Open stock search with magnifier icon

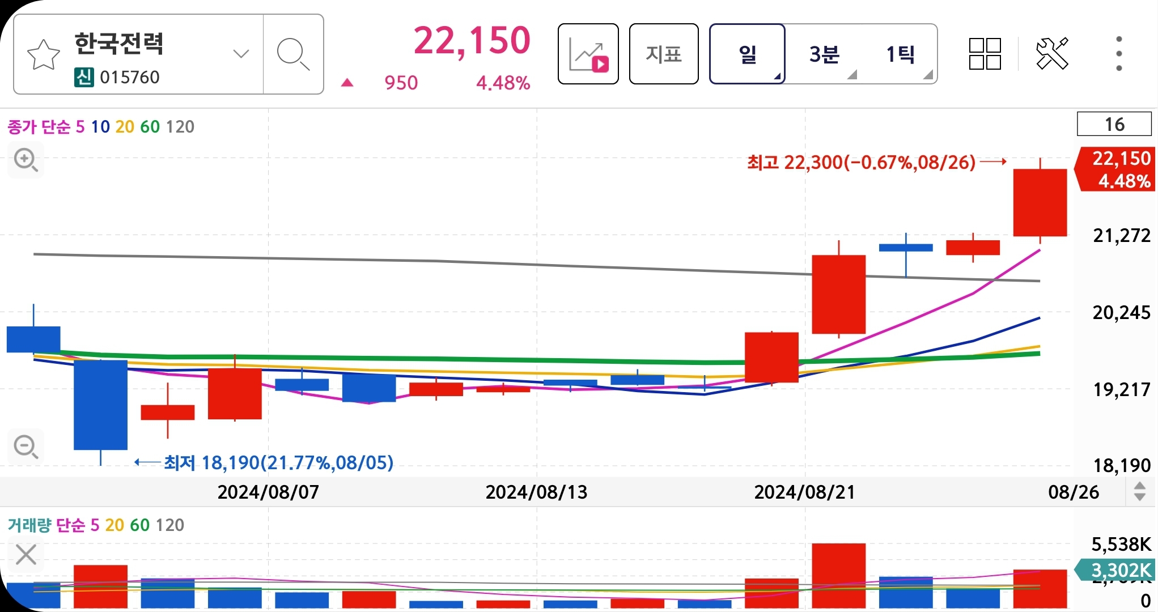click(x=293, y=54)
